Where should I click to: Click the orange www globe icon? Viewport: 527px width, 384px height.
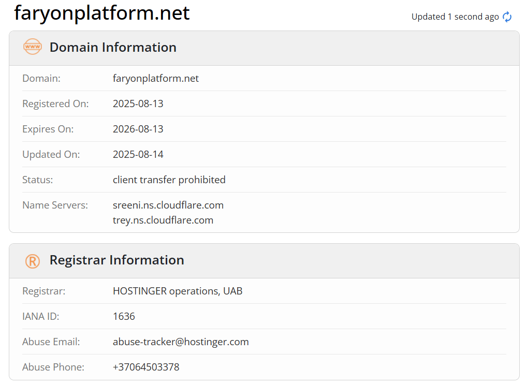tap(33, 47)
